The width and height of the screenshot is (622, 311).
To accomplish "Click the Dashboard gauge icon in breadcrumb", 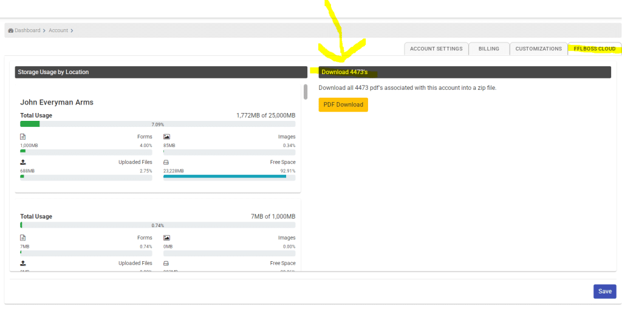I will 11,30.
